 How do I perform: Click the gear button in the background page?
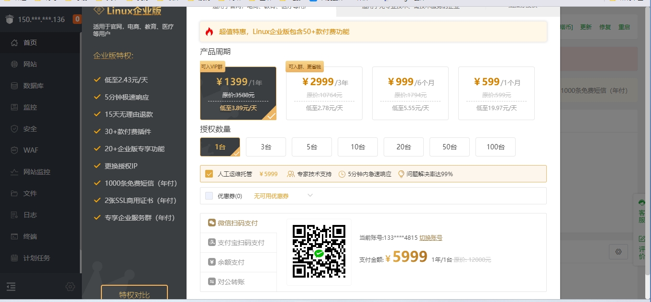[x=618, y=252]
